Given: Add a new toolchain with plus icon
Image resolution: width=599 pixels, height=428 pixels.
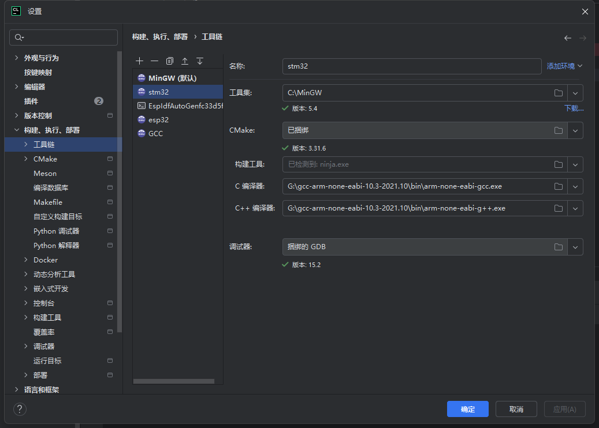Looking at the screenshot, I should tap(139, 61).
